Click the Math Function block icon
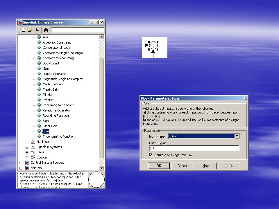Screen dimensions: 279x209 click(x=39, y=84)
